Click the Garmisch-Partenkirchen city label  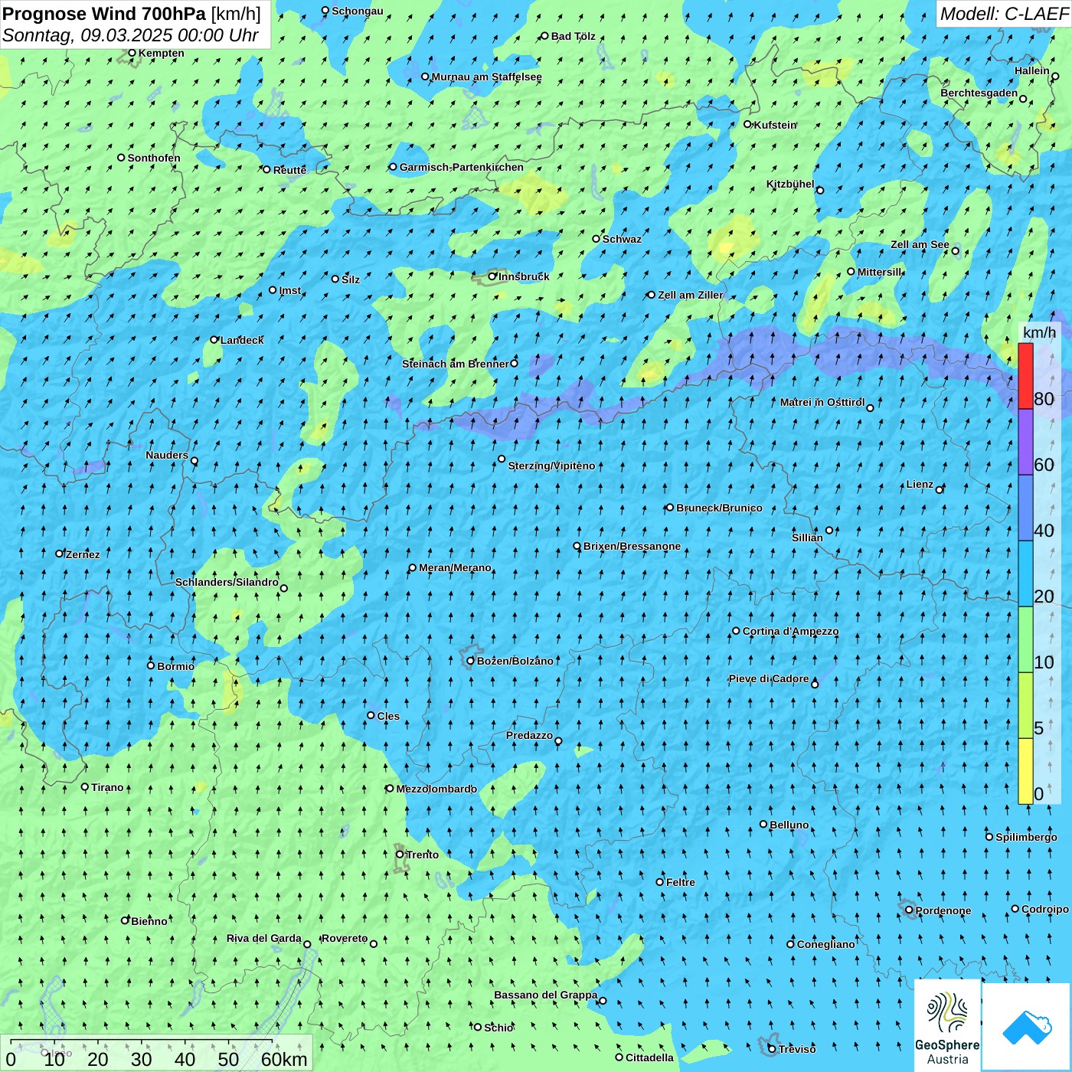462,167
